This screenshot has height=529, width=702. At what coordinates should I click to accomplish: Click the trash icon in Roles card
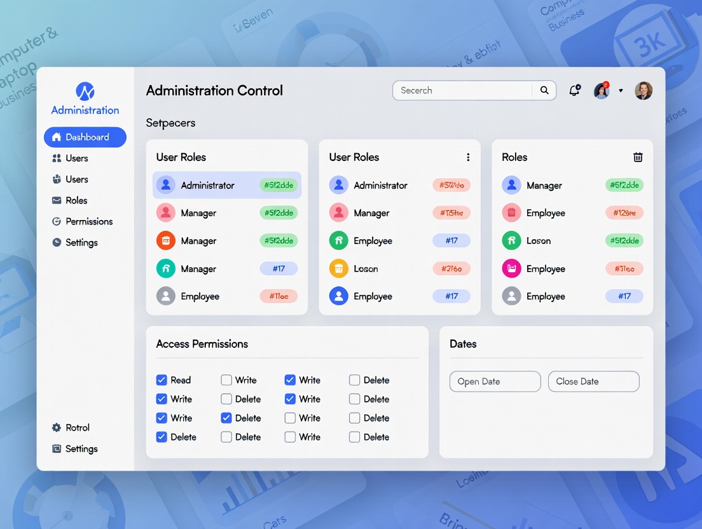click(638, 157)
